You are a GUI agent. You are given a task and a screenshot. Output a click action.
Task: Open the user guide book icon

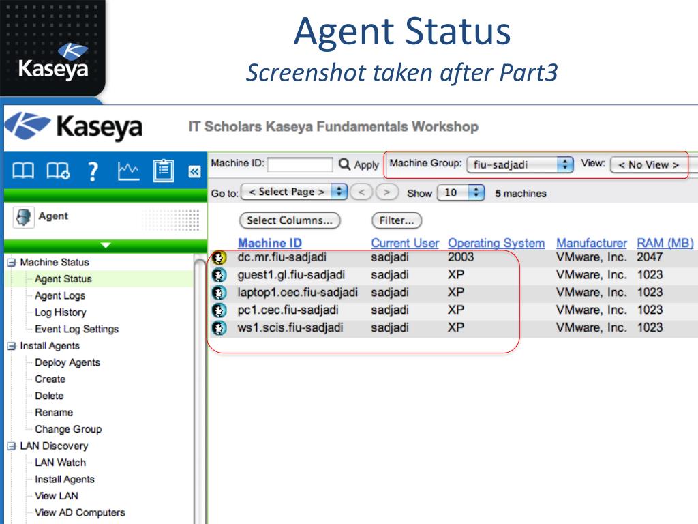pos(23,171)
